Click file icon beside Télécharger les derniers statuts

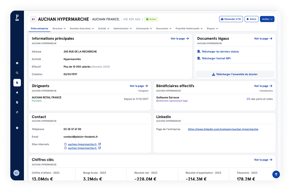(199, 52)
